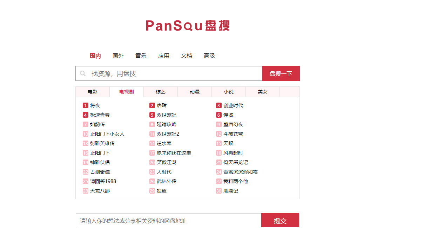Click the 极速青春 link
This screenshot has height=234, width=431.
click(x=100, y=115)
